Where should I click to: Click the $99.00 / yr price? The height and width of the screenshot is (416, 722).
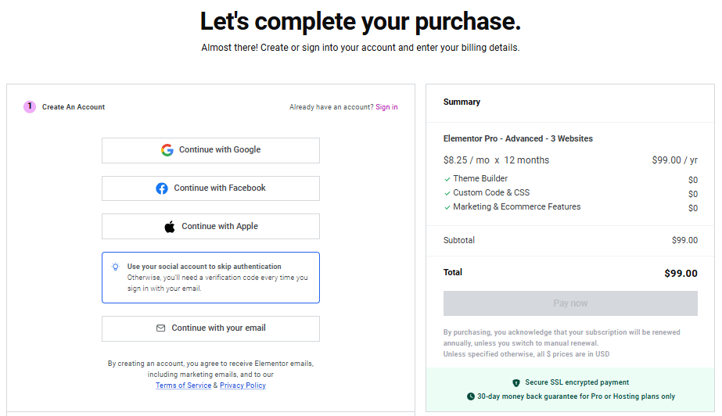(674, 160)
